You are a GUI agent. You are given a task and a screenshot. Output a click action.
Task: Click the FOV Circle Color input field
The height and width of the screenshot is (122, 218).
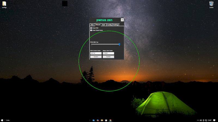(x=96, y=53)
